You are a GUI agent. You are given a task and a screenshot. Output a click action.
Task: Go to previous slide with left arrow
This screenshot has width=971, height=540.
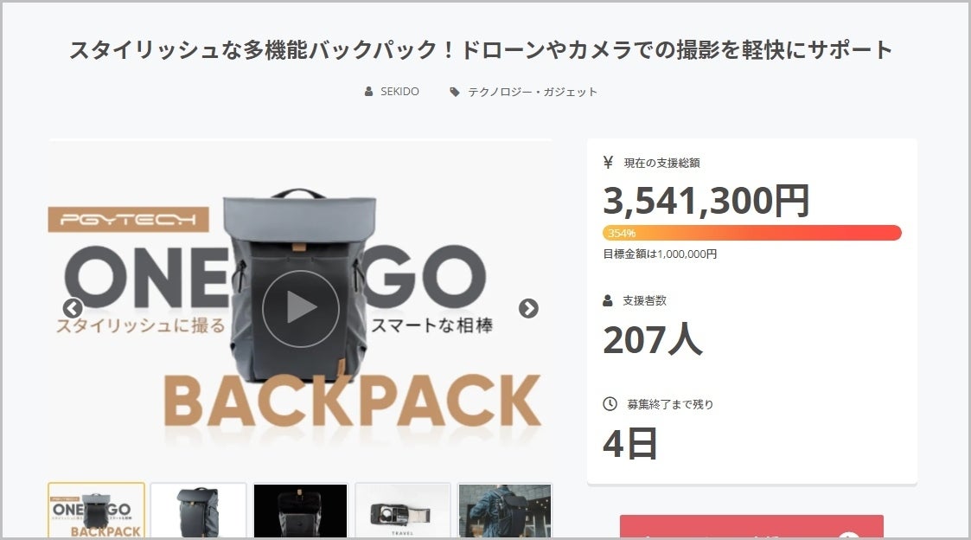pos(73,309)
